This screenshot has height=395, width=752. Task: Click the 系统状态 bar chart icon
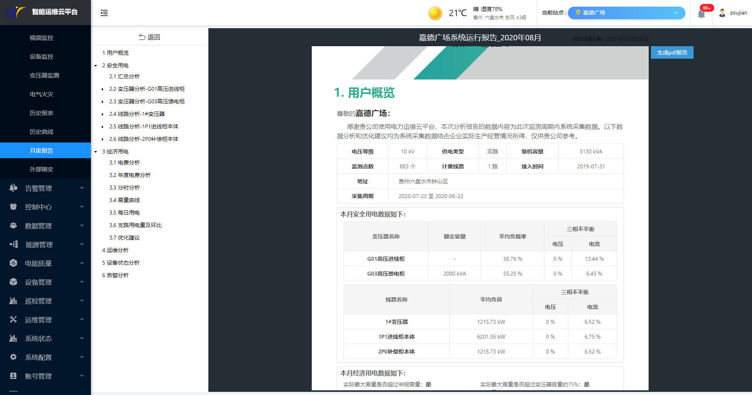click(x=13, y=338)
